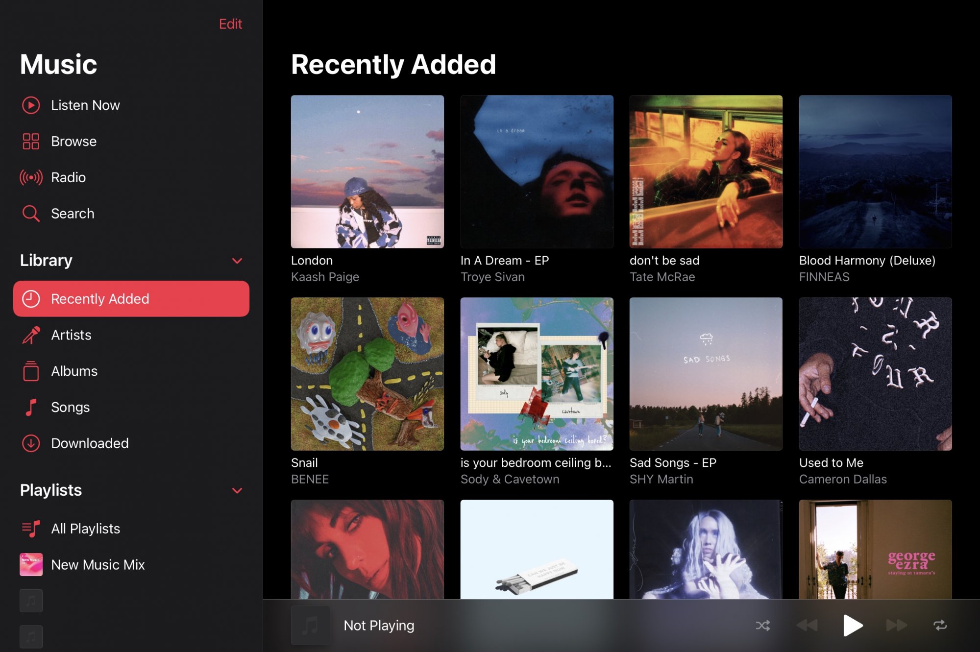Open the Songs library view
The width and height of the screenshot is (980, 652).
click(131, 407)
